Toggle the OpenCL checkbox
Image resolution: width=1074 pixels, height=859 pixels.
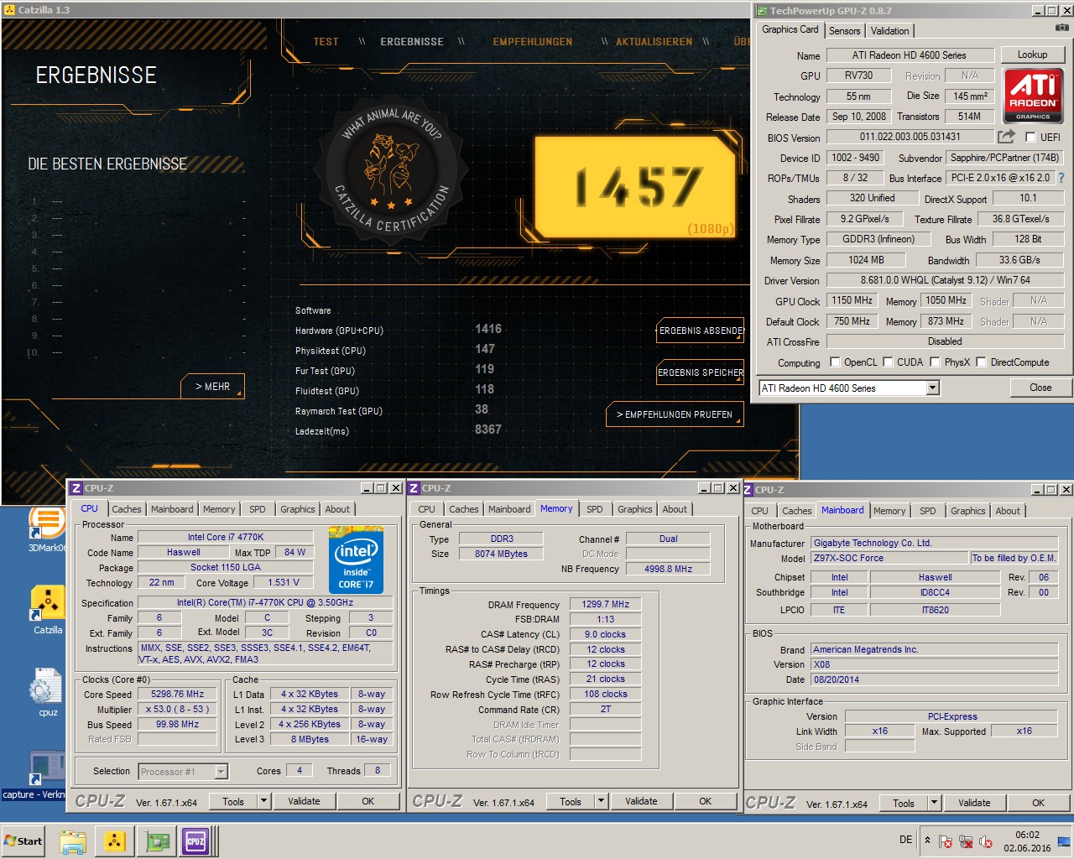(835, 362)
